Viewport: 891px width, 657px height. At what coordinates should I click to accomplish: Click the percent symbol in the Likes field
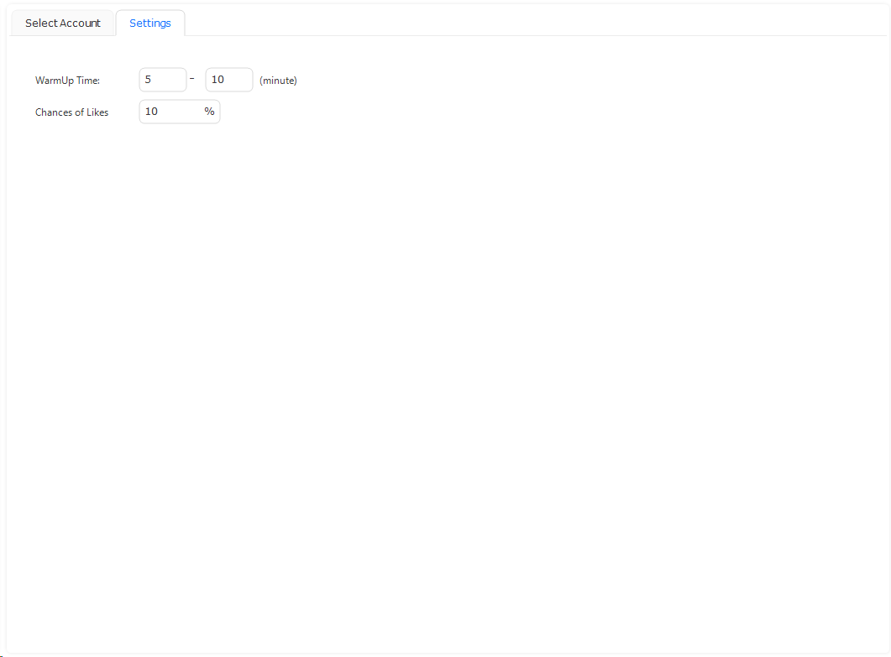[209, 112]
